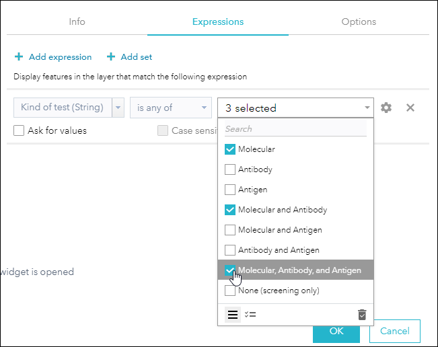Click the plus icon beside Add expression
This screenshot has width=438, height=347.
tap(19, 56)
